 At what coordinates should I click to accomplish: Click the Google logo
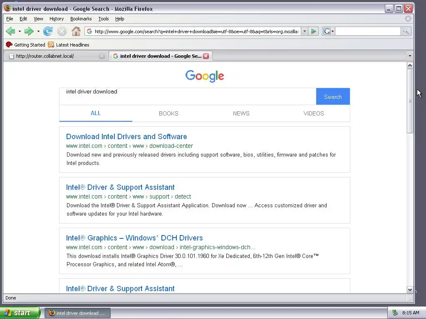click(205, 76)
